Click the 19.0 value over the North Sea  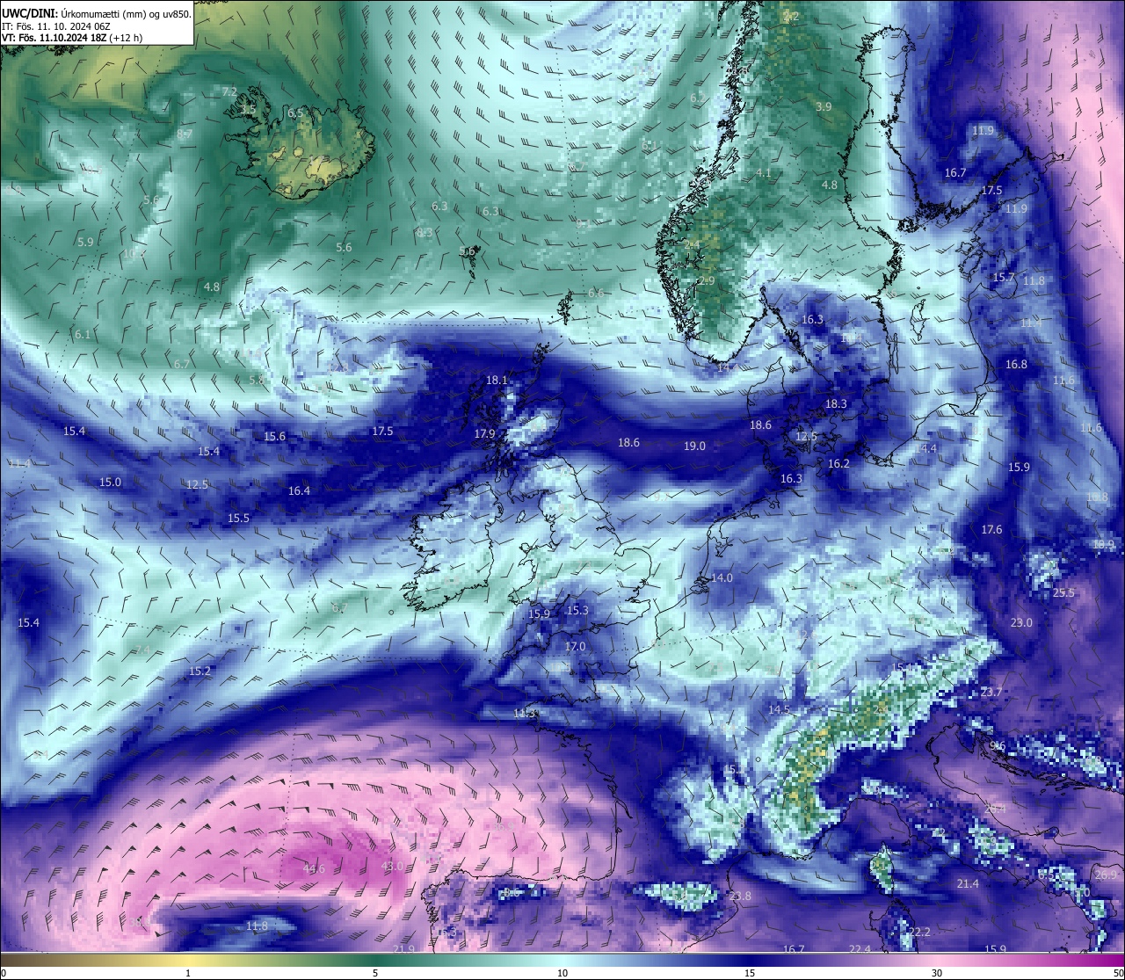694,446
